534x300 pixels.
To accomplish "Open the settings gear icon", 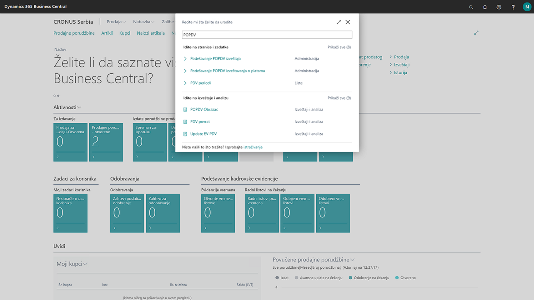I will [499, 7].
